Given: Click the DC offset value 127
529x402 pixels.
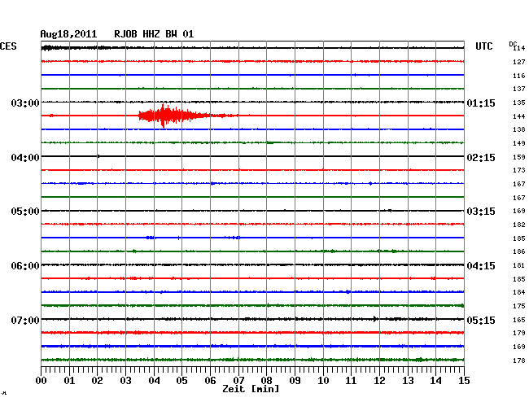Looking at the screenshot, I should click(x=519, y=62).
